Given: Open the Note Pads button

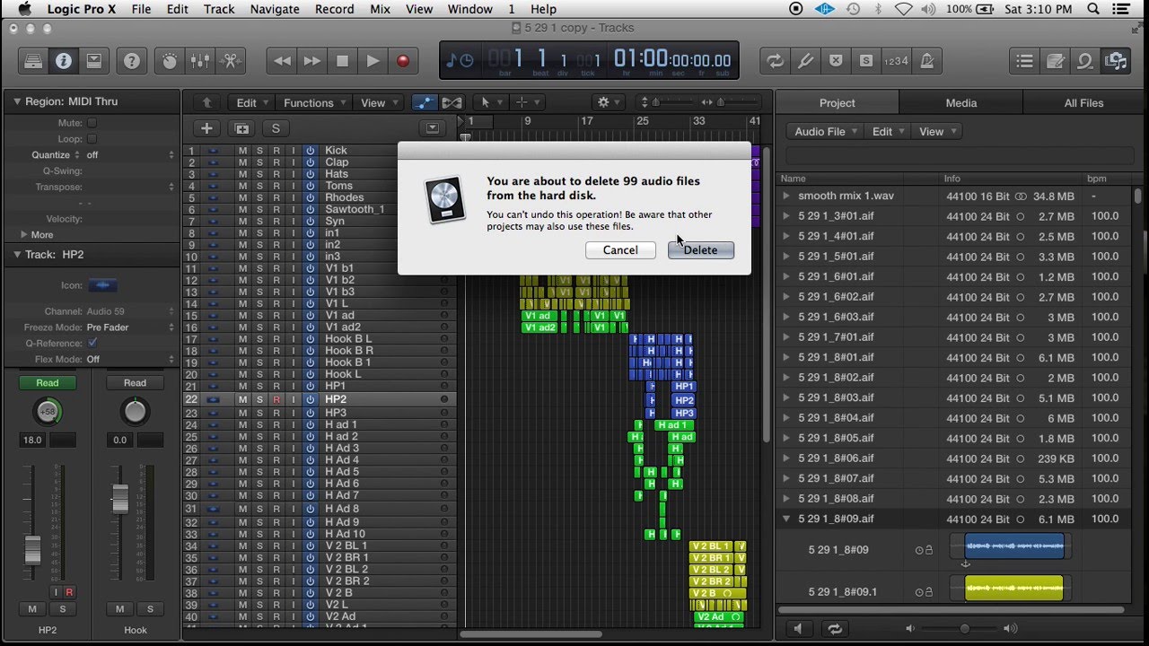Looking at the screenshot, I should coord(1056,61).
